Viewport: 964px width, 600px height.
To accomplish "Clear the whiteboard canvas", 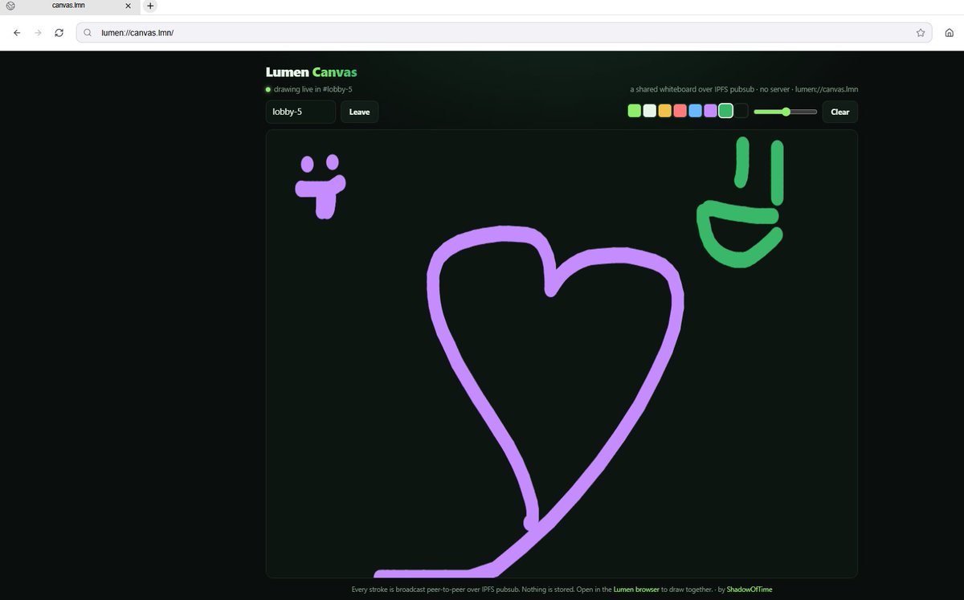I will coord(839,112).
